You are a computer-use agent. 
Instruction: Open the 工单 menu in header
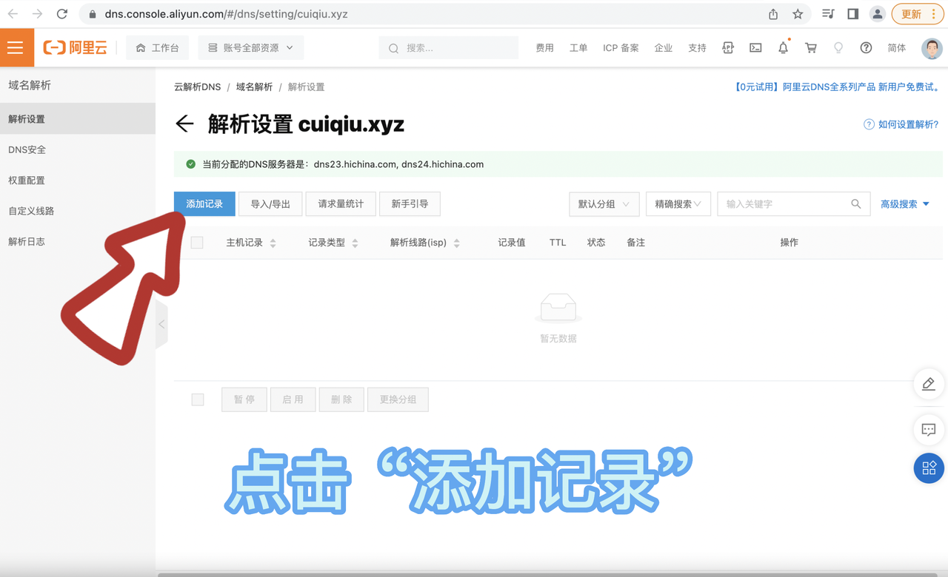(578, 47)
